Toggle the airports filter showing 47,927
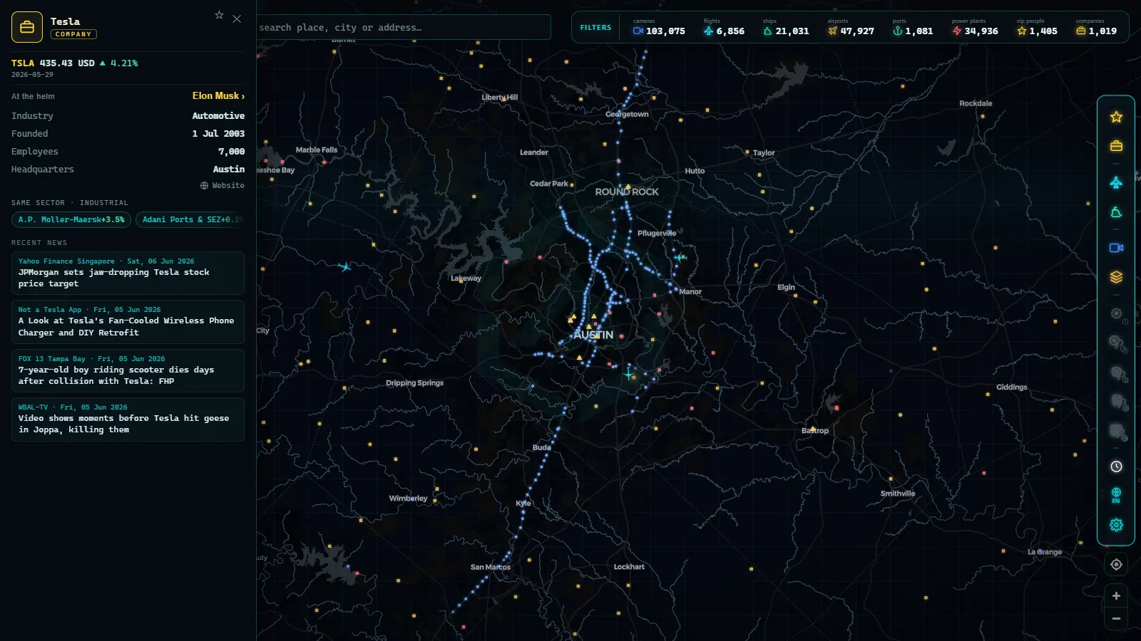 pos(851,28)
